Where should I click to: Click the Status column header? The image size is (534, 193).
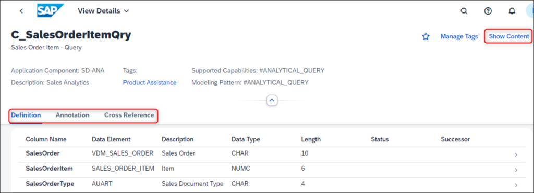pos(380,139)
